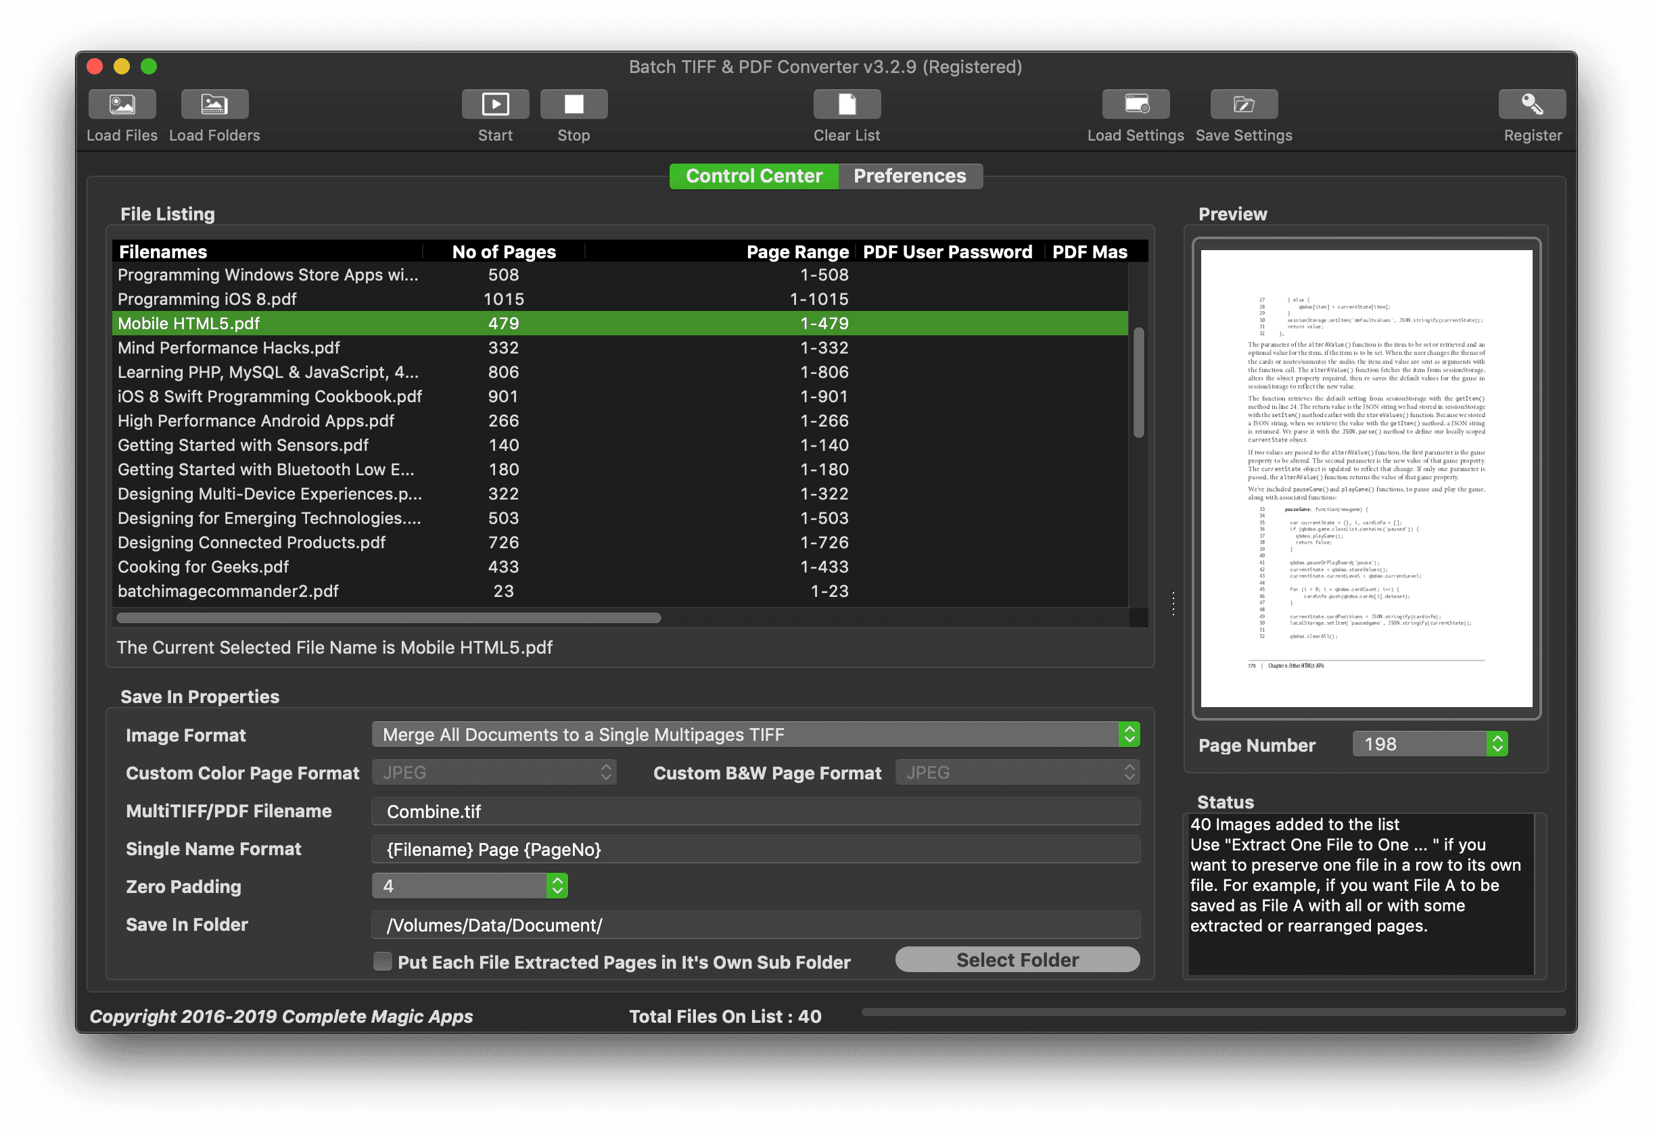This screenshot has height=1133, width=1653.
Task: Switch to the Preferences tab
Action: pos(910,176)
